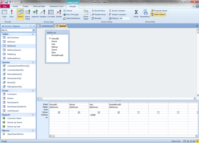Open the Return All dropdown
The width and height of the screenshot is (199, 143).
click(130, 18)
